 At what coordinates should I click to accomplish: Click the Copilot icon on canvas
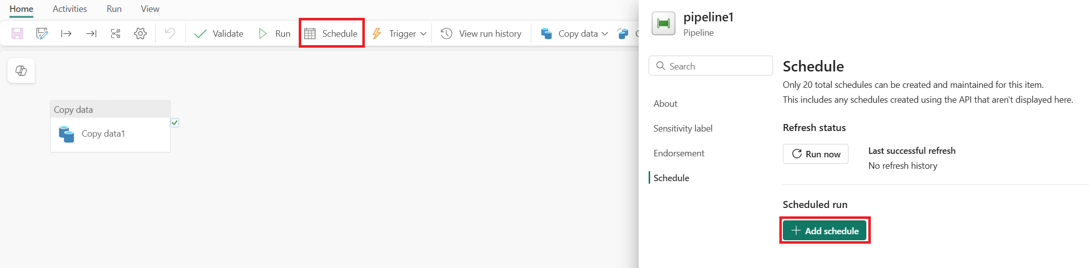pyautogui.click(x=21, y=70)
